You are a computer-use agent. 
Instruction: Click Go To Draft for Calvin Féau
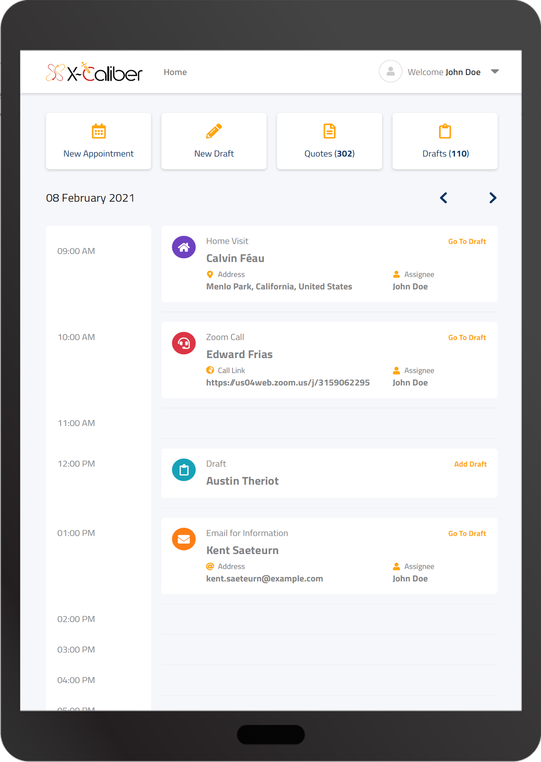click(467, 241)
